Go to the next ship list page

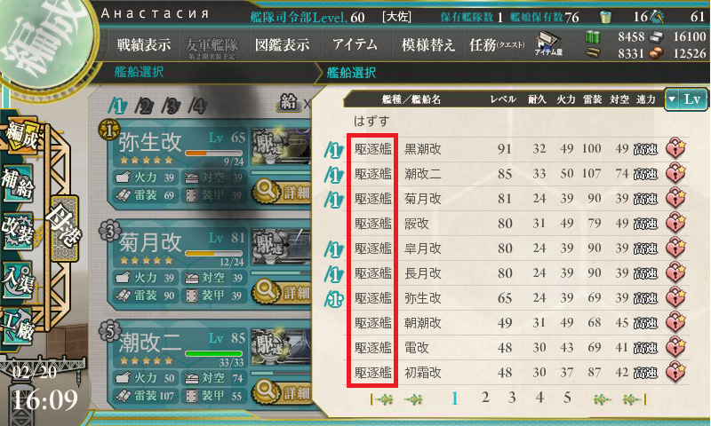click(x=603, y=399)
